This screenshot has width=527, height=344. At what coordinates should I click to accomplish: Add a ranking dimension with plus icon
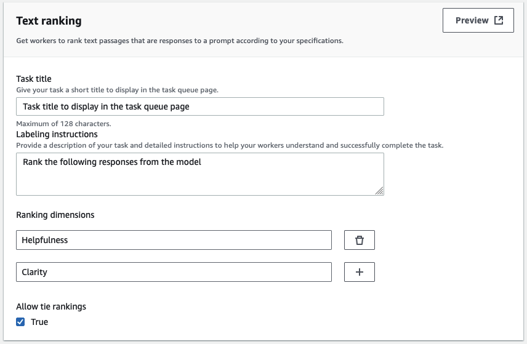(x=360, y=272)
